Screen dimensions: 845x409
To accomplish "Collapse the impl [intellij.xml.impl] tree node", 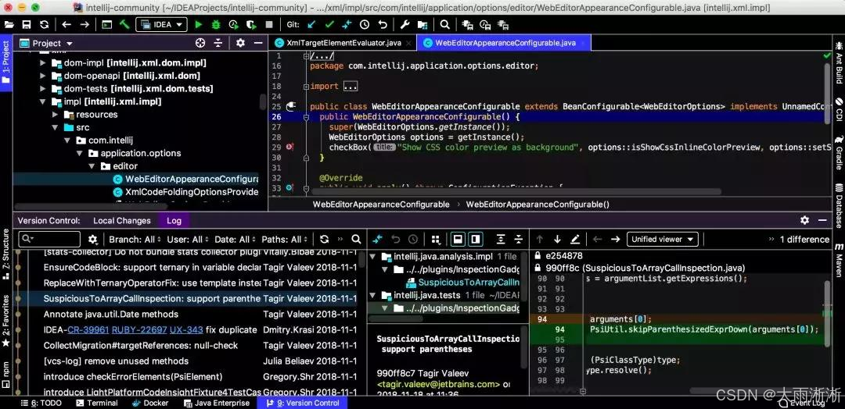I will [43, 101].
